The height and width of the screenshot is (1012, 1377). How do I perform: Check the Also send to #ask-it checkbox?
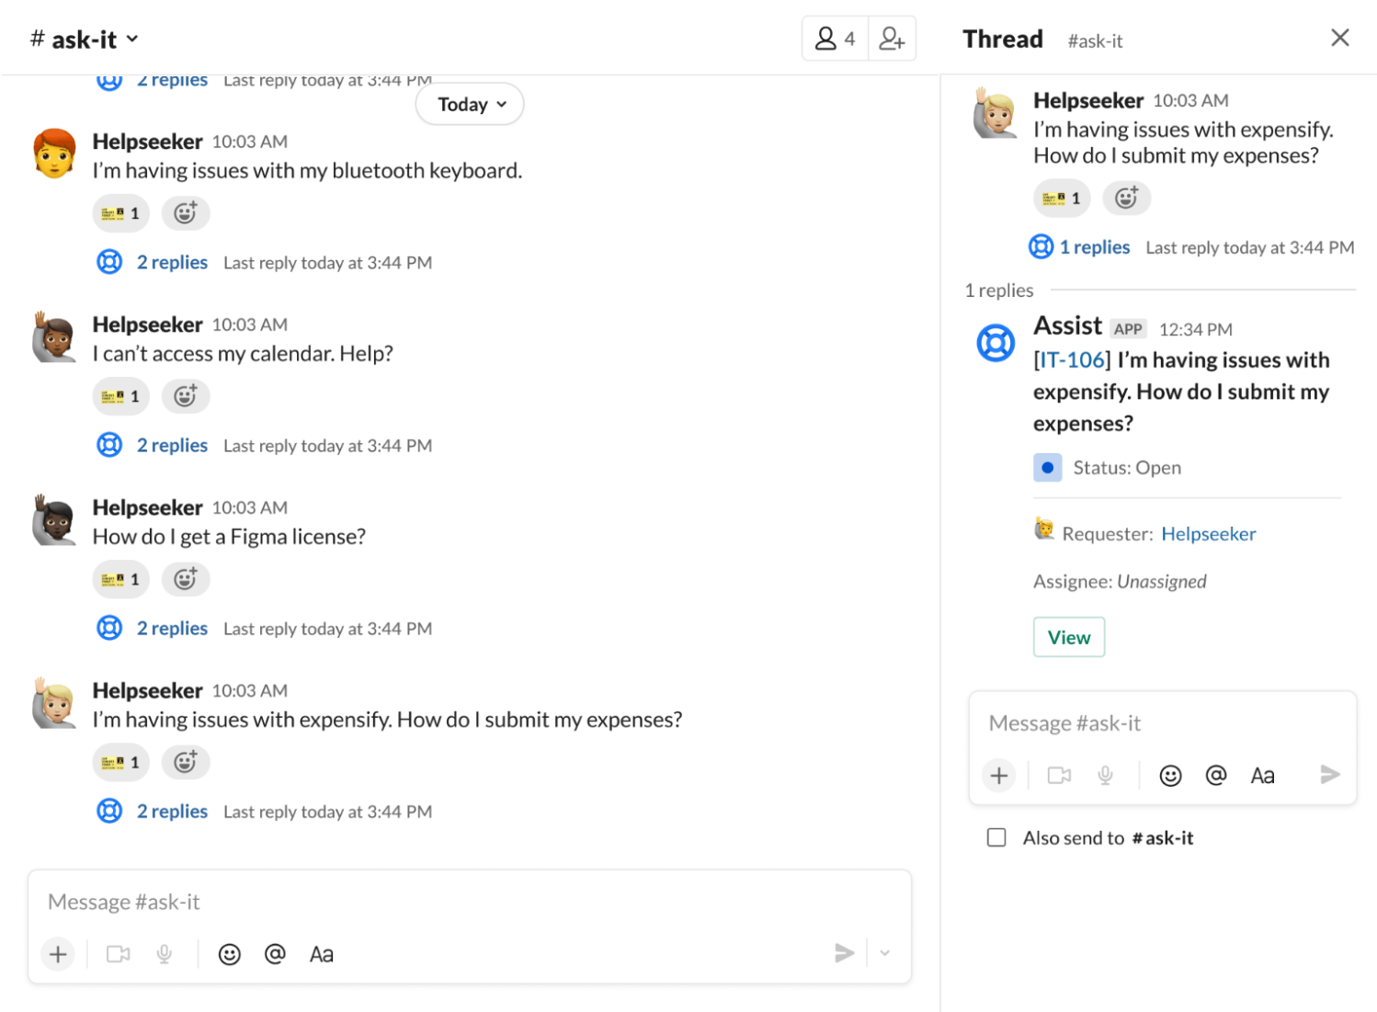click(996, 837)
